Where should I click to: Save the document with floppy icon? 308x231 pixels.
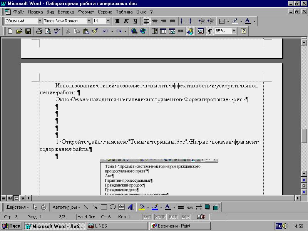coord(28,31)
